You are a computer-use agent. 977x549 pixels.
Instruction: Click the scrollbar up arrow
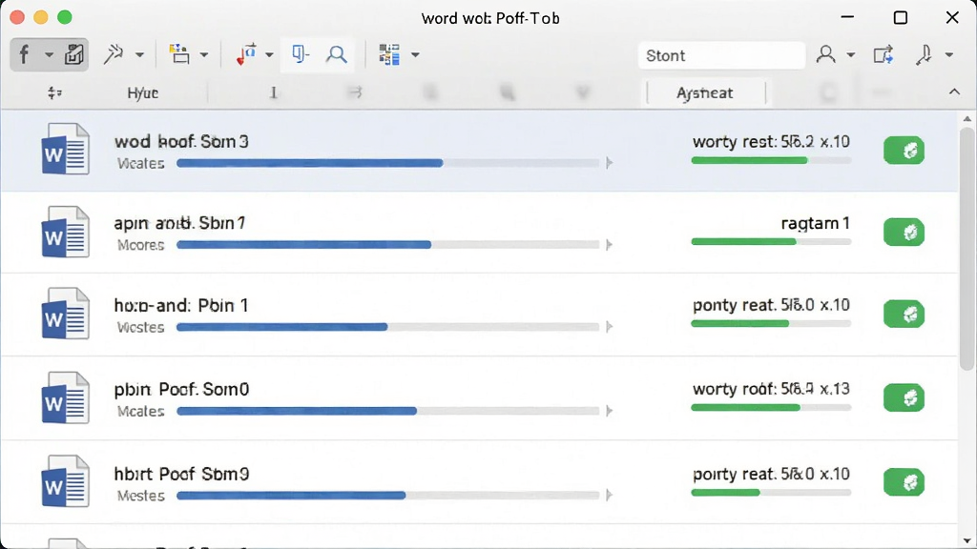[x=967, y=118]
